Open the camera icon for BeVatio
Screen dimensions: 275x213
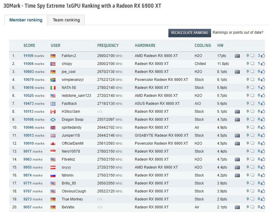[x=237, y=207]
